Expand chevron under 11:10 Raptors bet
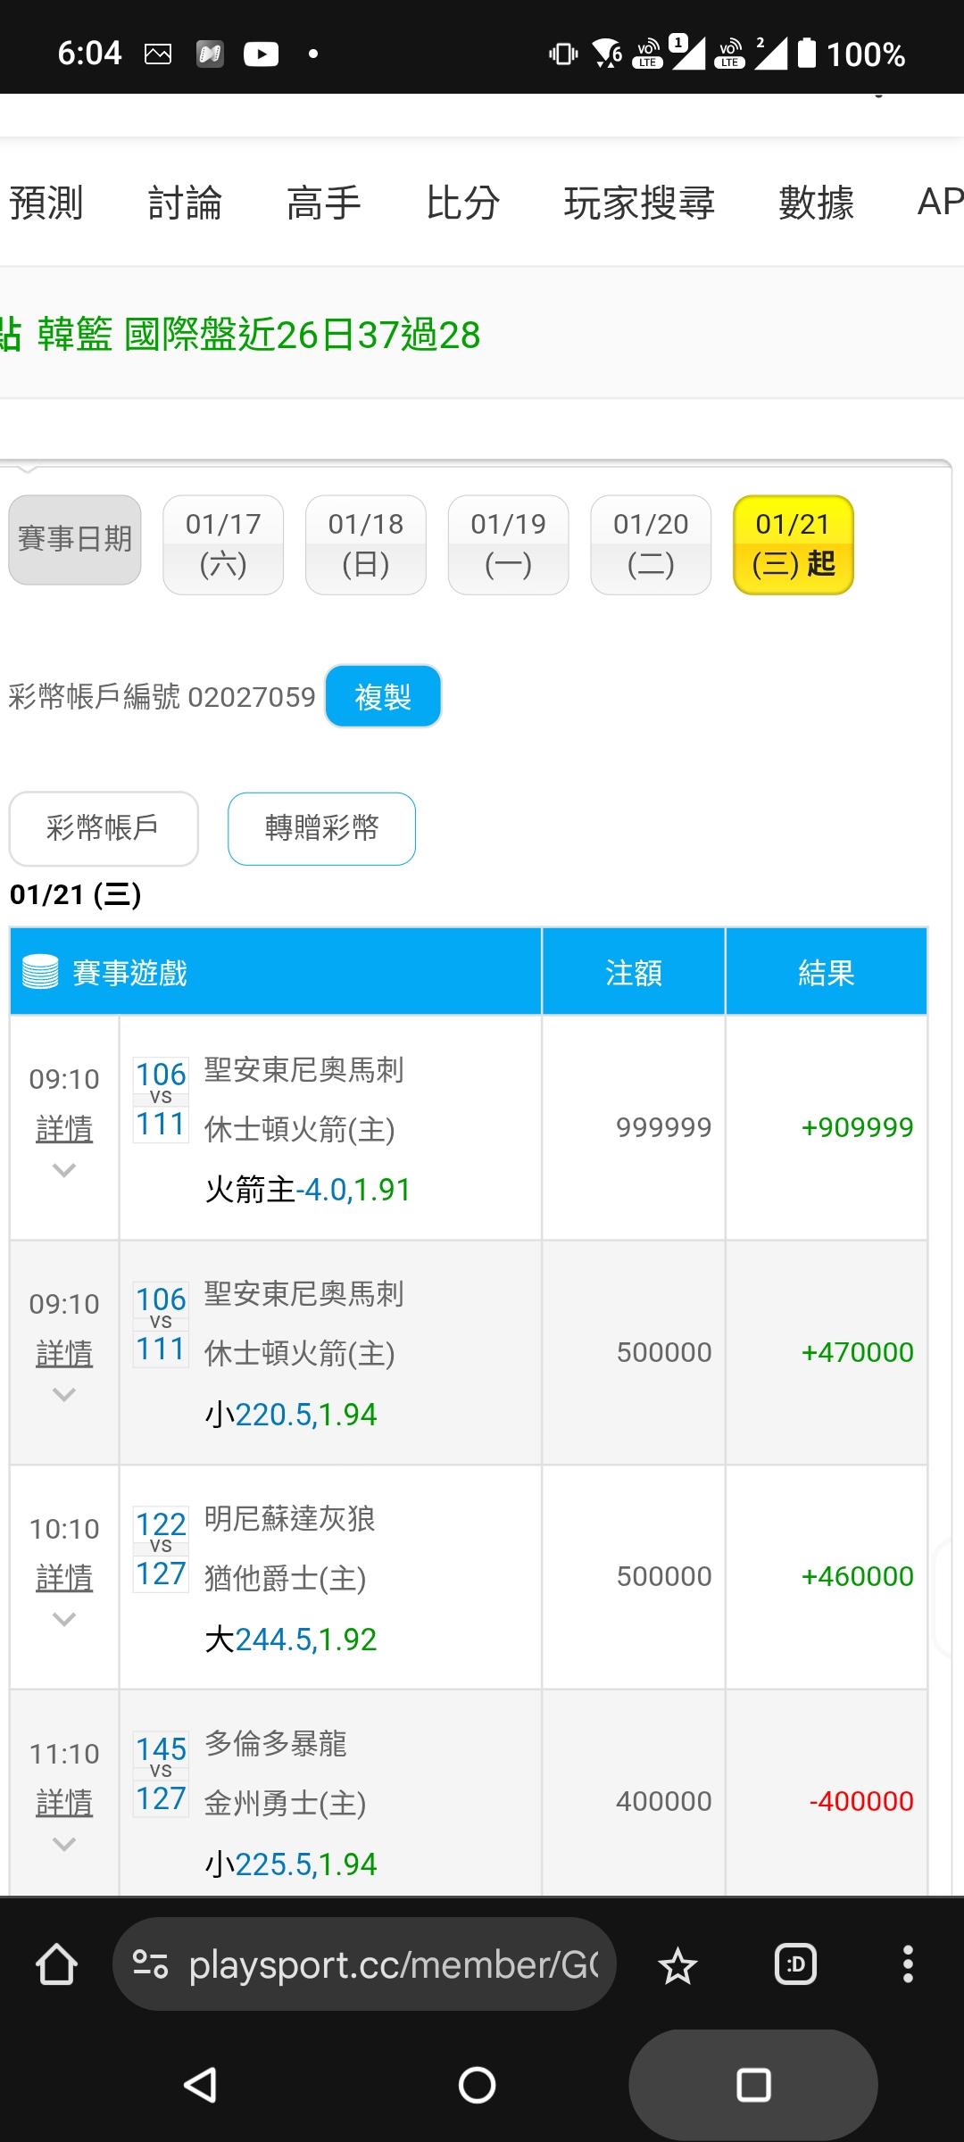Viewport: 964px width, 2142px height. click(64, 1844)
